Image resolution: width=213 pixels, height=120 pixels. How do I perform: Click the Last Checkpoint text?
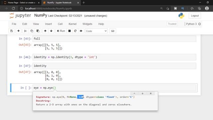tap(65, 16)
